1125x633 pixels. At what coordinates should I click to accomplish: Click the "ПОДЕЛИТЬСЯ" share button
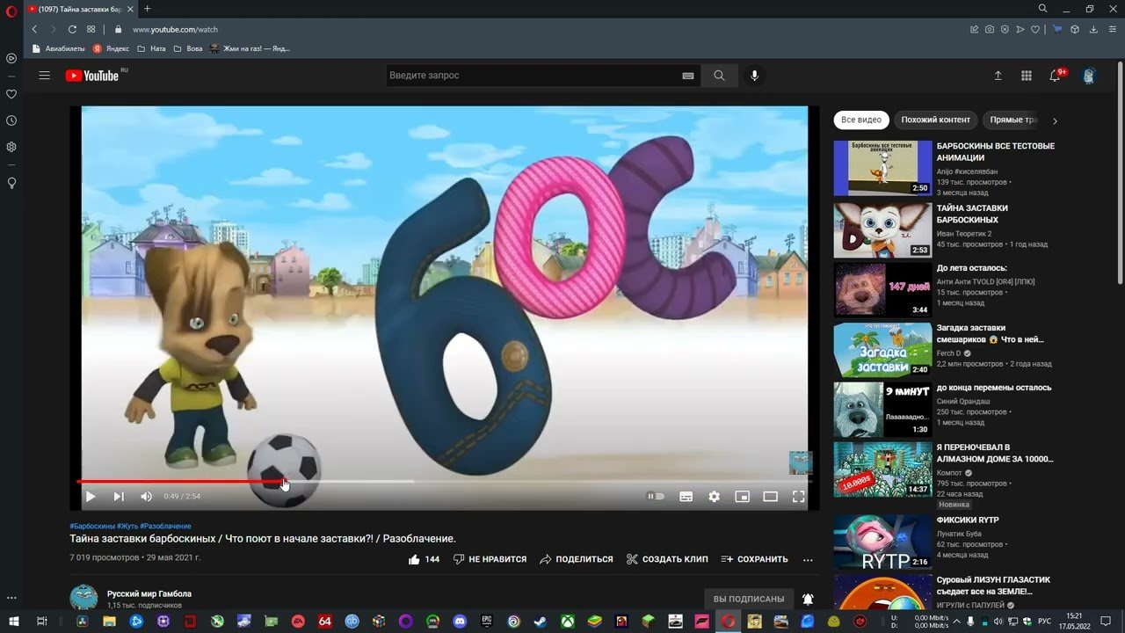[577, 559]
